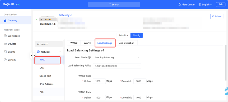The height and width of the screenshot is (102, 228).
Task: Switch to the Load Settings tab
Action: tap(105, 43)
